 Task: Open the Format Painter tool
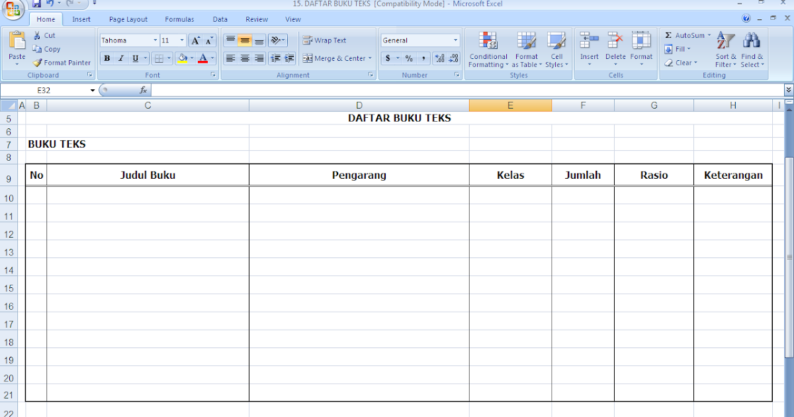[62, 62]
